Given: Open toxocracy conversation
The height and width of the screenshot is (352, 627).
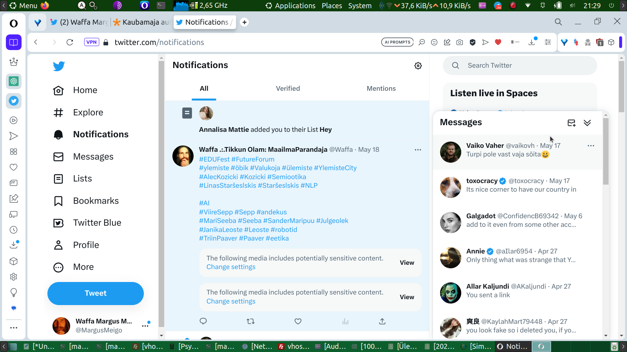Looking at the screenshot, I should coord(518,187).
